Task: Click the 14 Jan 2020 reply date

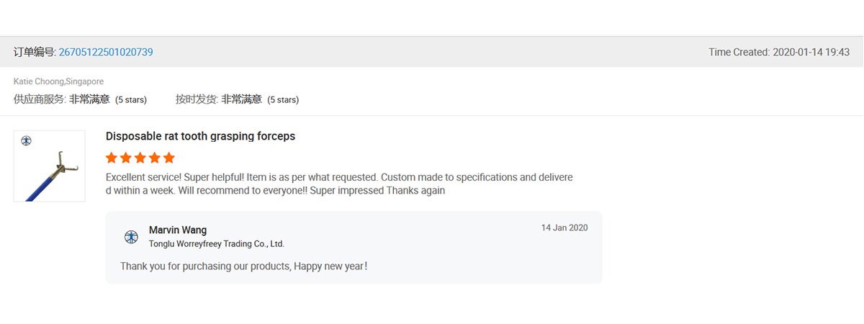Action: (x=564, y=228)
